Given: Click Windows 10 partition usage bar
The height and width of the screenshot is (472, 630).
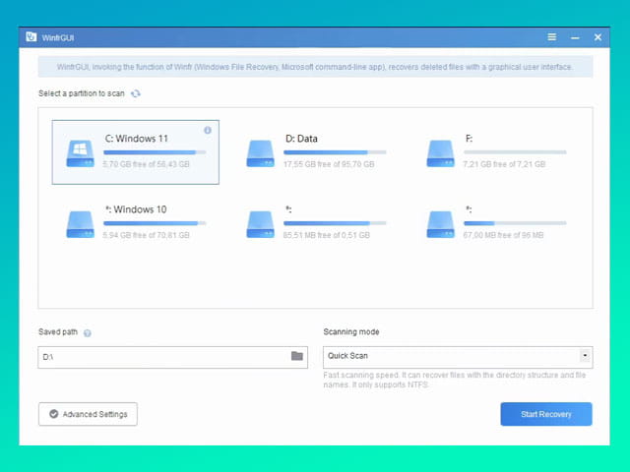Looking at the screenshot, I should tap(155, 223).
